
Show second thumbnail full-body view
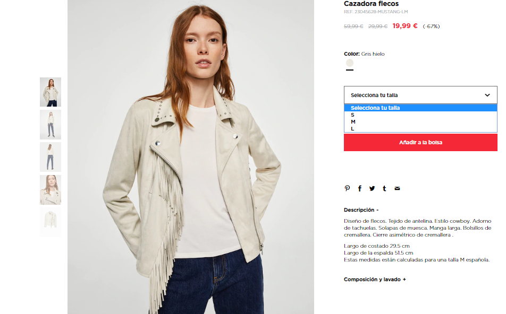click(x=50, y=125)
